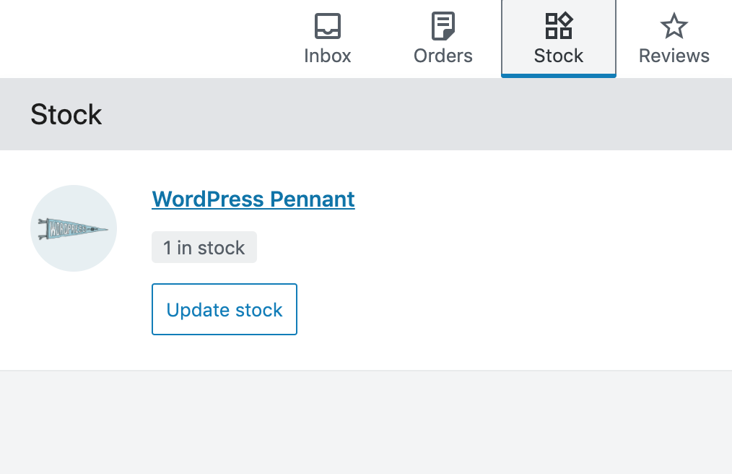The image size is (732, 474).
Task: Click the '1 in stock' badge
Action: [x=204, y=247]
